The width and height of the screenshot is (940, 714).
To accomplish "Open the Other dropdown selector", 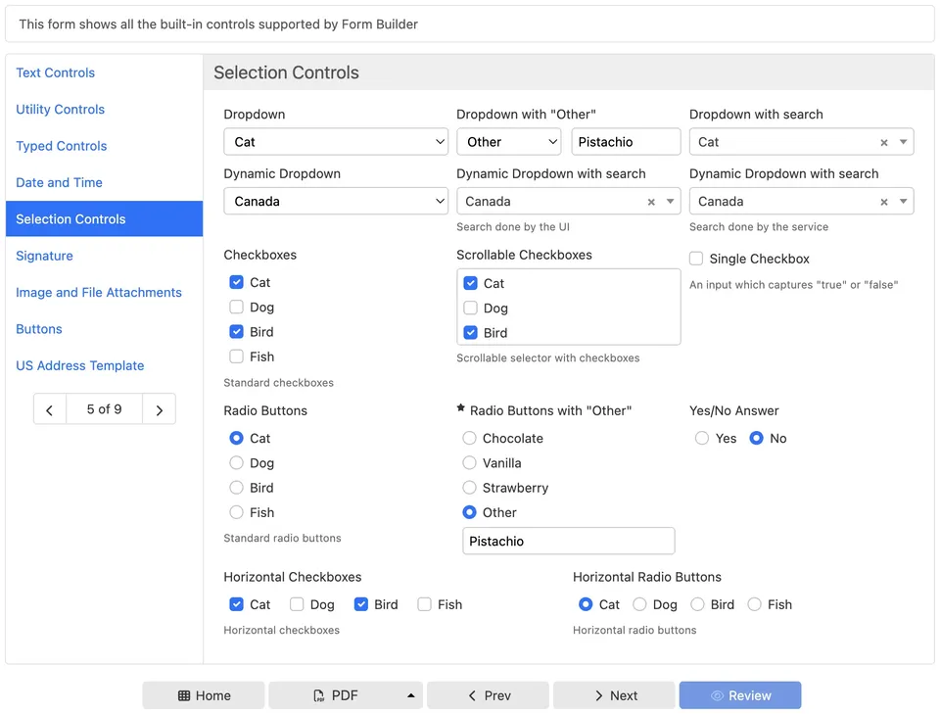I will [508, 142].
